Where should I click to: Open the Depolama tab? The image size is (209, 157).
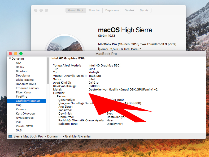coord(112,10)
